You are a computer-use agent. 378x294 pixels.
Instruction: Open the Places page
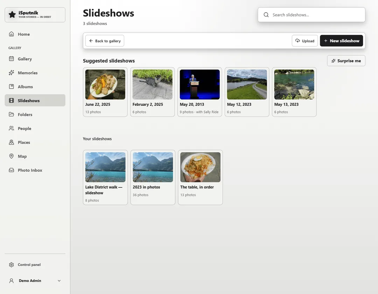(x=35, y=142)
